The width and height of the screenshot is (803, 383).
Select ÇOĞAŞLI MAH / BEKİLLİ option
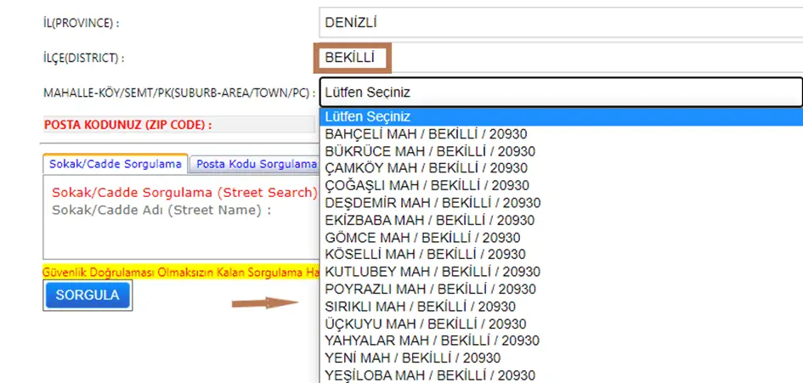(x=427, y=185)
